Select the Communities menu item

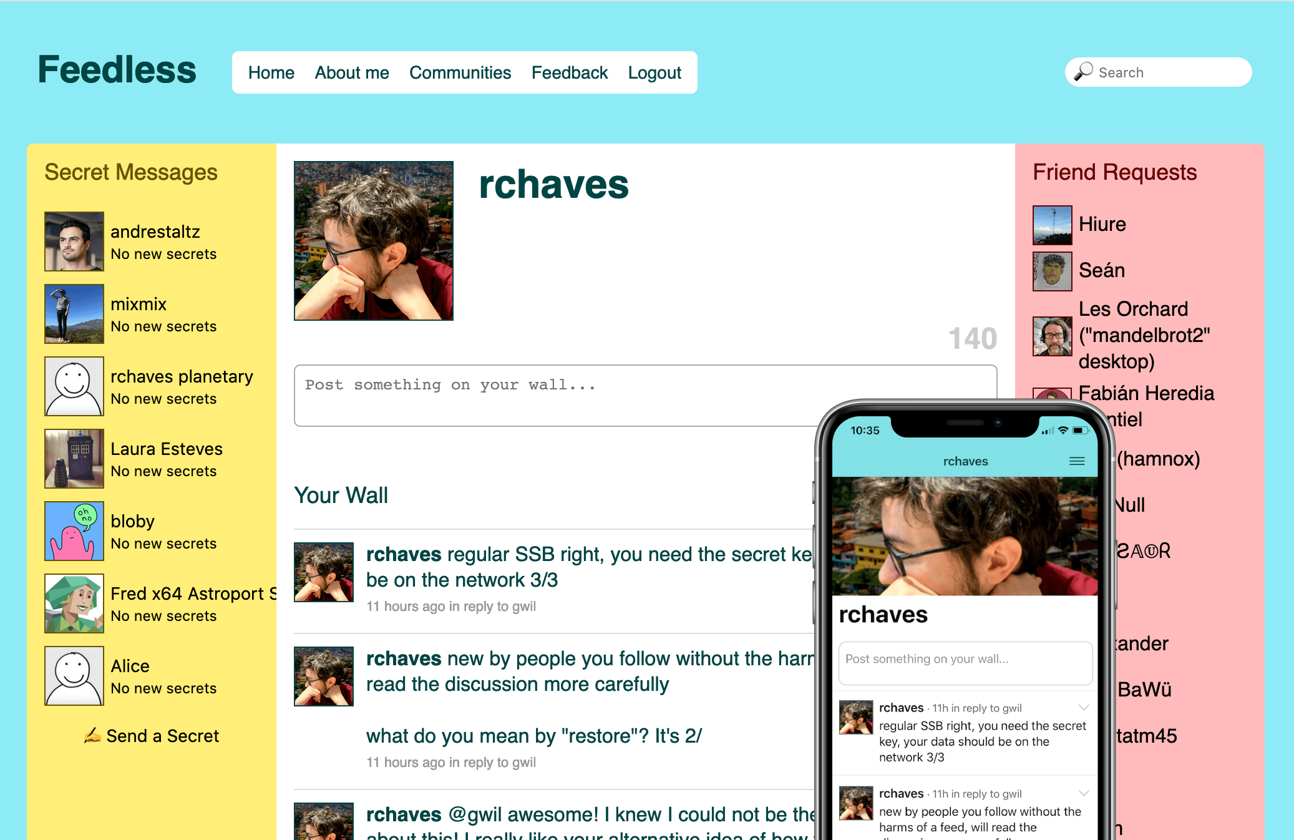tap(459, 72)
